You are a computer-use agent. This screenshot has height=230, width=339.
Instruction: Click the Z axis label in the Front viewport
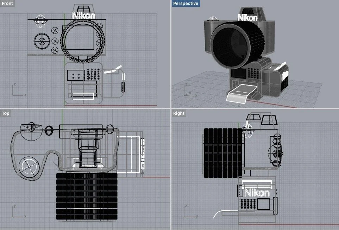point(15,85)
